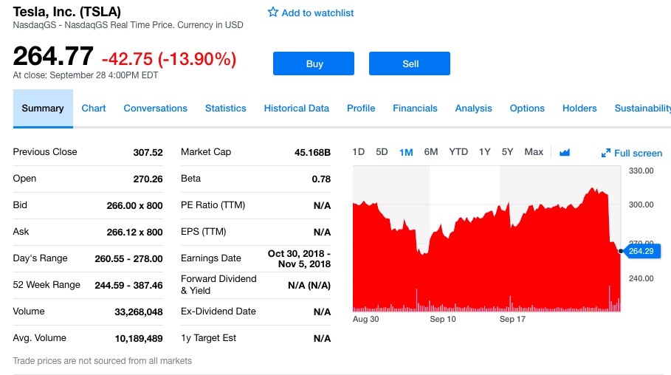671x375 pixels.
Task: Click 52 Week Range value 244.59 - 387.46
Action: [128, 285]
